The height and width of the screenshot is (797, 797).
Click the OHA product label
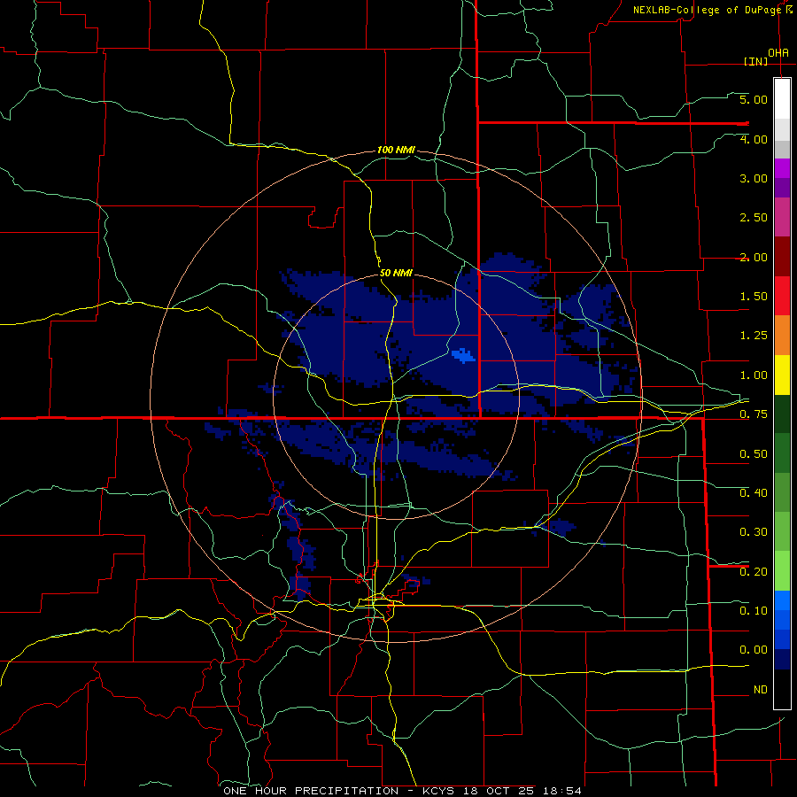coord(778,53)
